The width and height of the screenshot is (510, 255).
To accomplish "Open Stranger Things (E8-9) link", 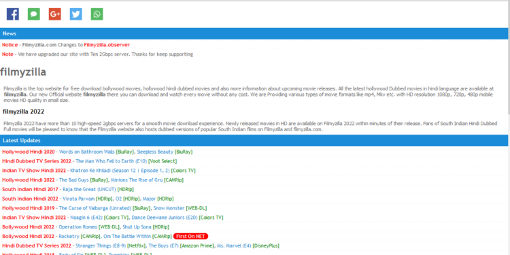I will (101, 246).
